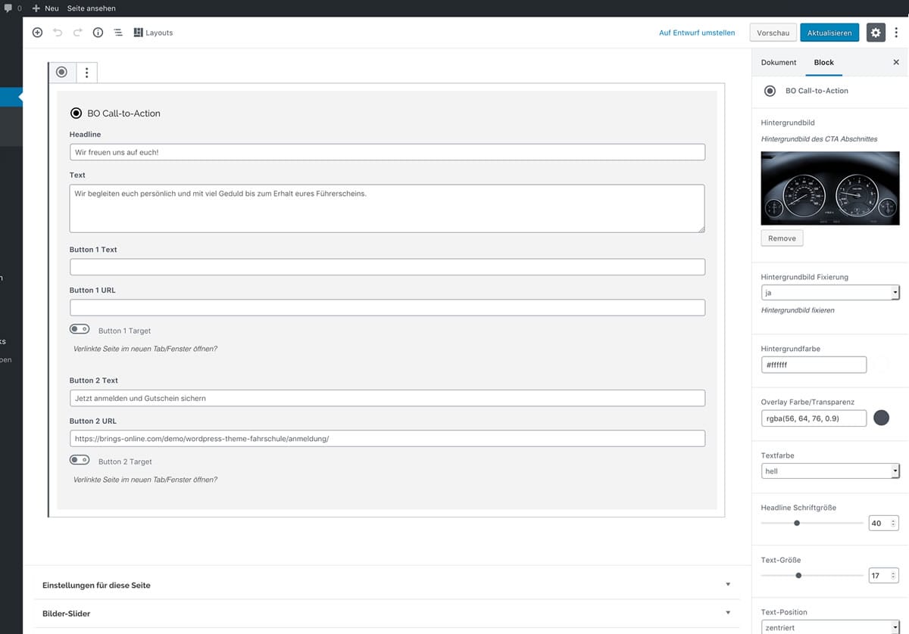Click Seite ansehen in admin bar
This screenshot has height=634, width=909.
click(x=91, y=8)
